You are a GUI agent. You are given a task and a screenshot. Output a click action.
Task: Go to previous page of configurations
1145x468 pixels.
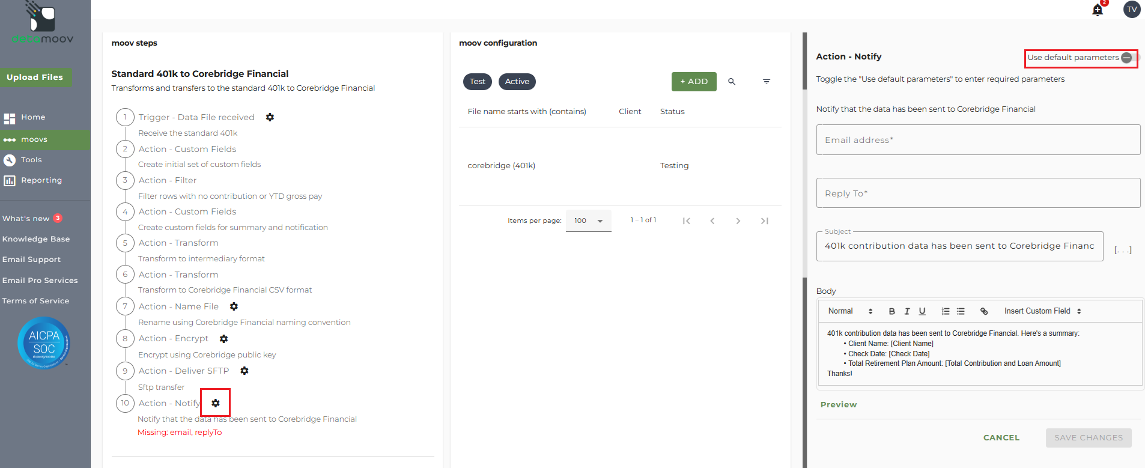pos(712,221)
